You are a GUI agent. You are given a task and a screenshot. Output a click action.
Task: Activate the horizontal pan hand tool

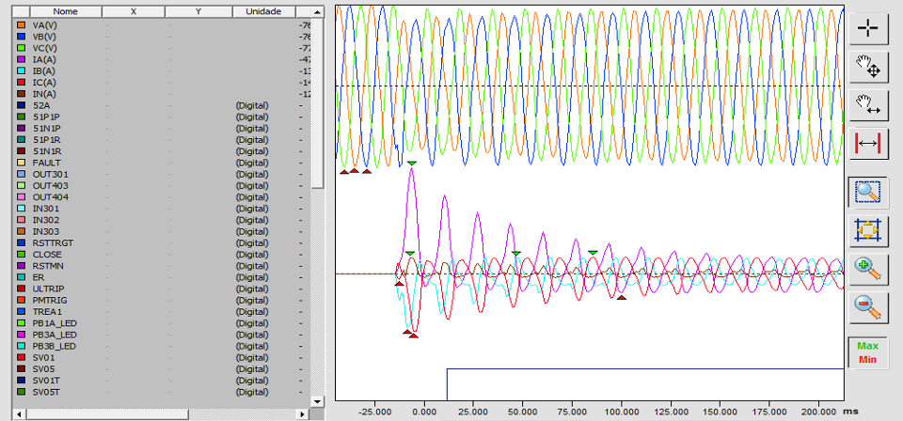[868, 105]
